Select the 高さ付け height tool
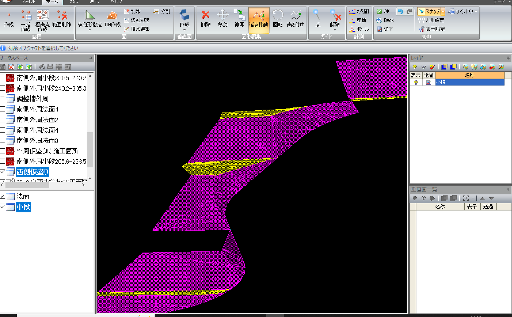 295,19
